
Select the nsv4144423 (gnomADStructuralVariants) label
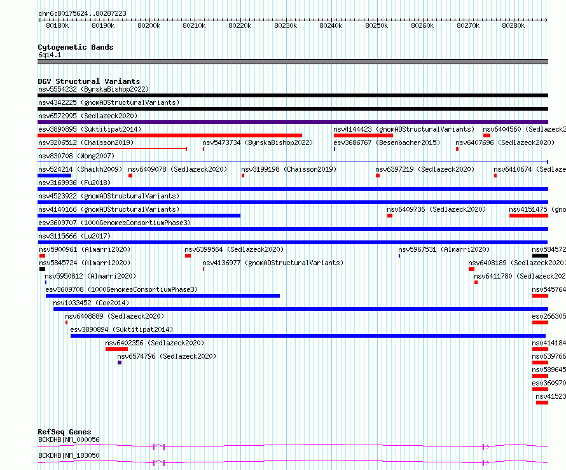(x=404, y=129)
